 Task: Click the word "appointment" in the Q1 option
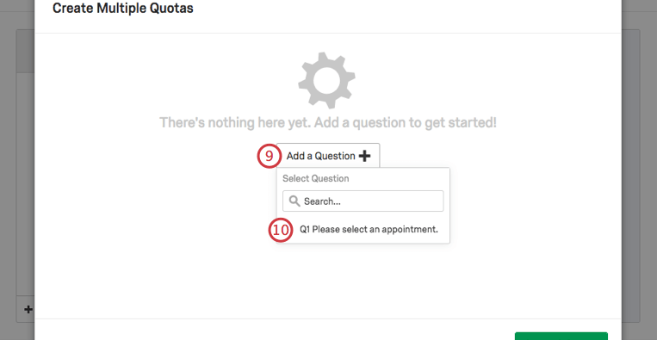point(412,230)
